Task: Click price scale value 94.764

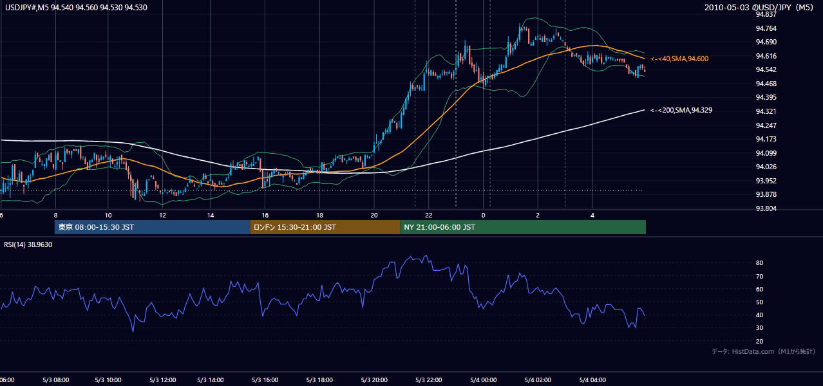Action: (766, 28)
